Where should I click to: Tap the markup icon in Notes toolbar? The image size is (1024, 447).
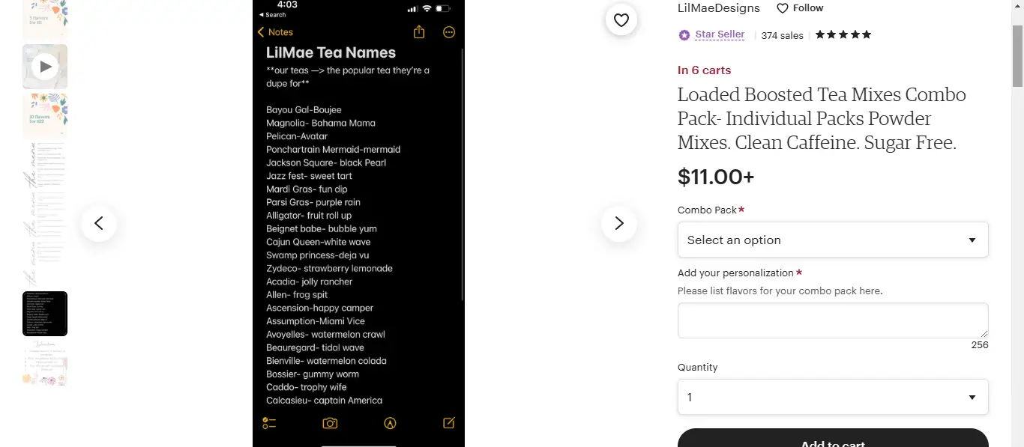click(x=390, y=423)
